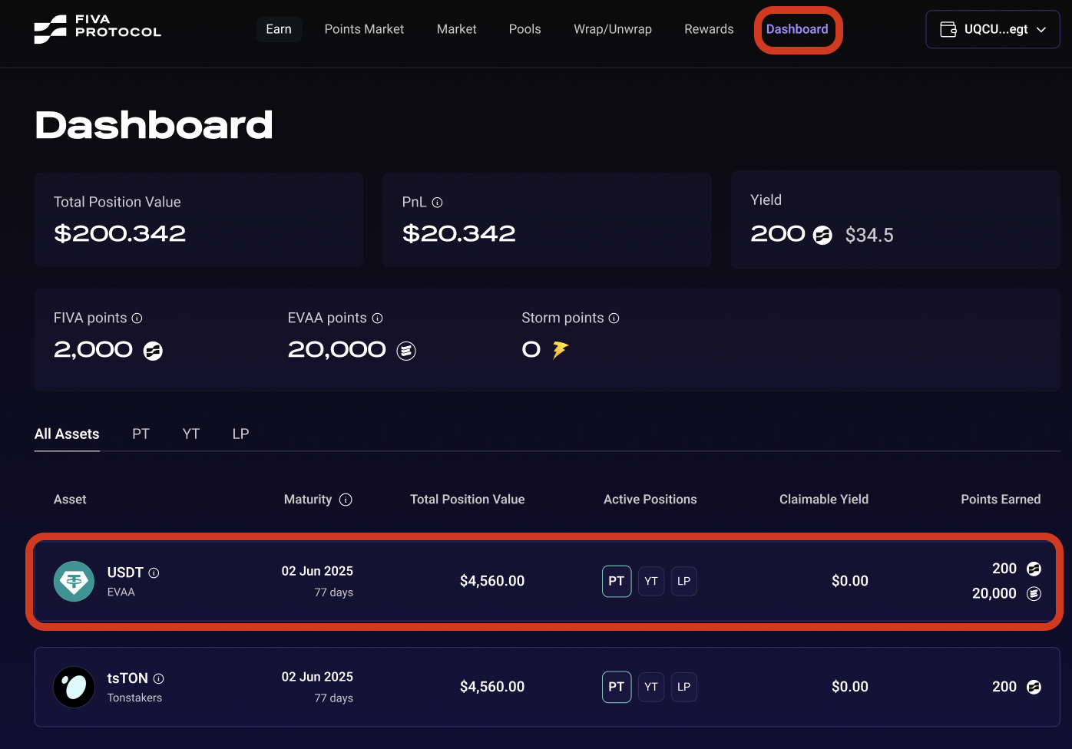Click the Earn navigation button
Image resolution: width=1072 pixels, height=749 pixels.
click(279, 29)
